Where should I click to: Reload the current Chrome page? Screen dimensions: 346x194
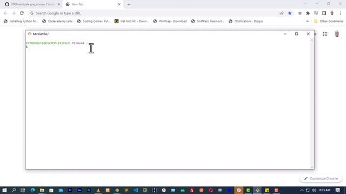pyautogui.click(x=22, y=13)
